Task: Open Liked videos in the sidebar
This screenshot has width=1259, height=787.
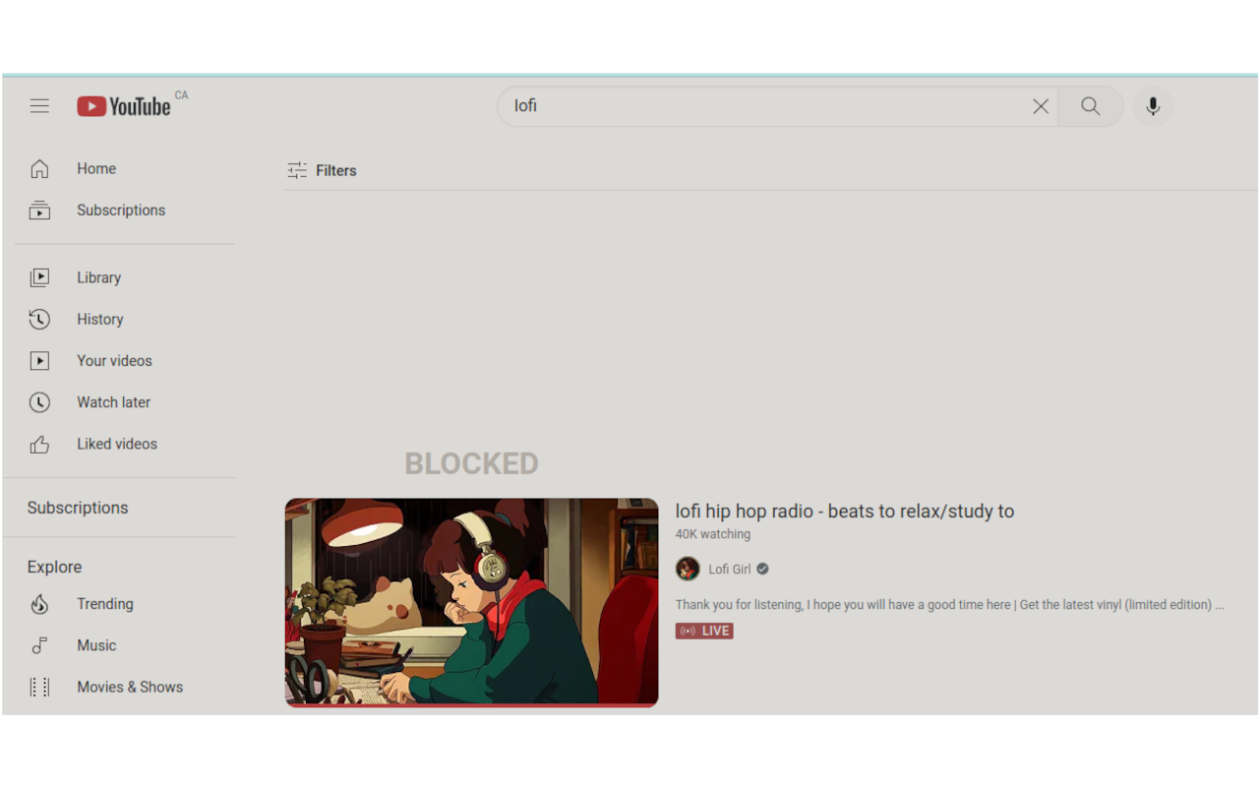Action: coord(119,445)
